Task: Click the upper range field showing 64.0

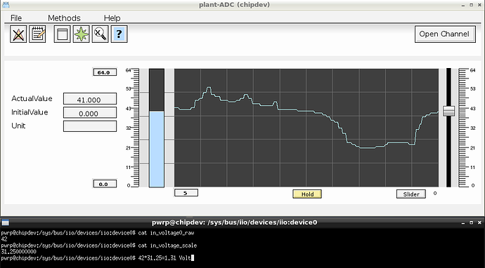Action: click(x=105, y=72)
